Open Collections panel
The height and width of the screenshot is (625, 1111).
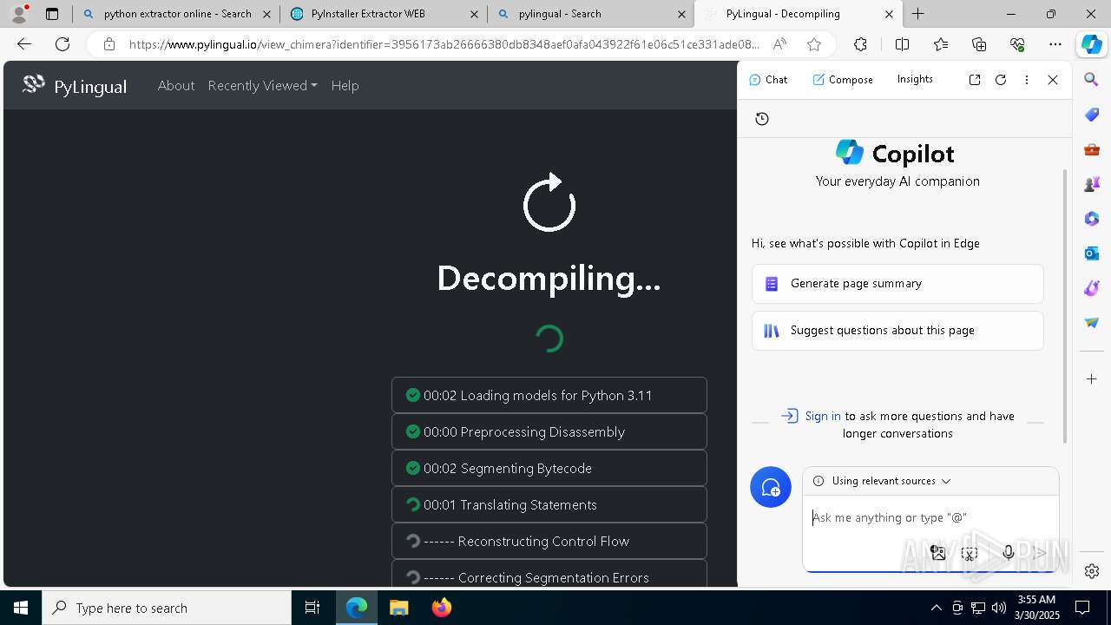click(979, 44)
